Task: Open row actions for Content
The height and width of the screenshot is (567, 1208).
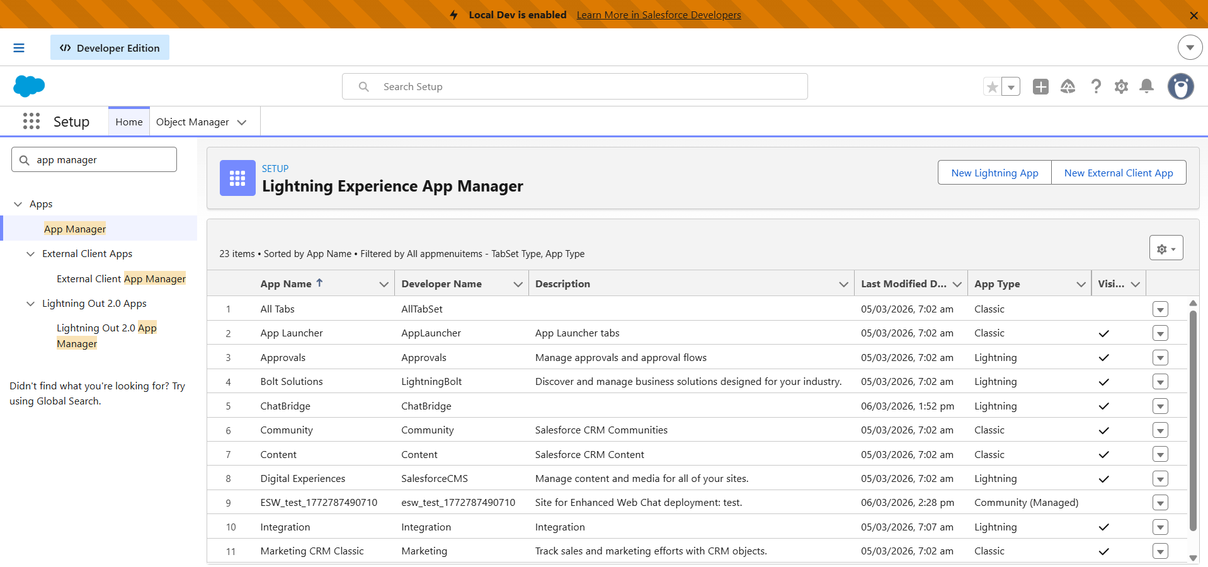Action: pos(1160,455)
